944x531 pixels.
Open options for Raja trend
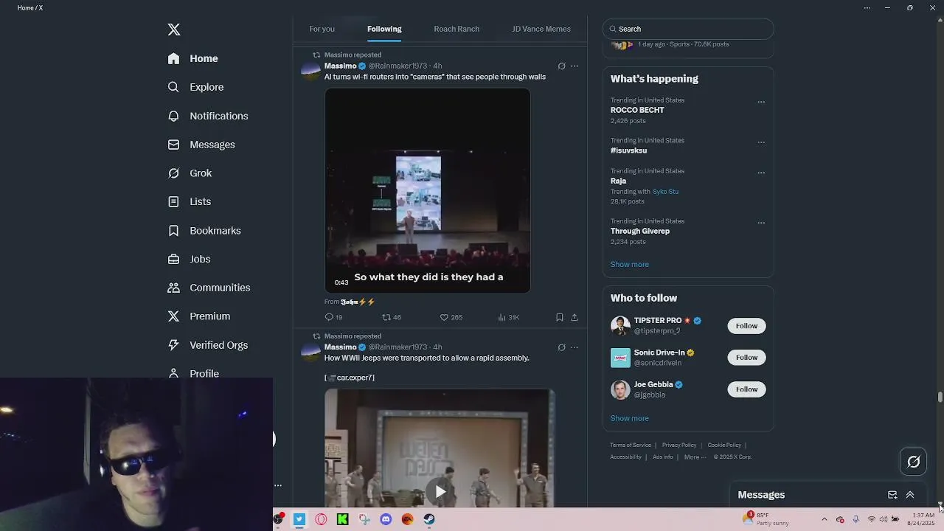point(761,173)
